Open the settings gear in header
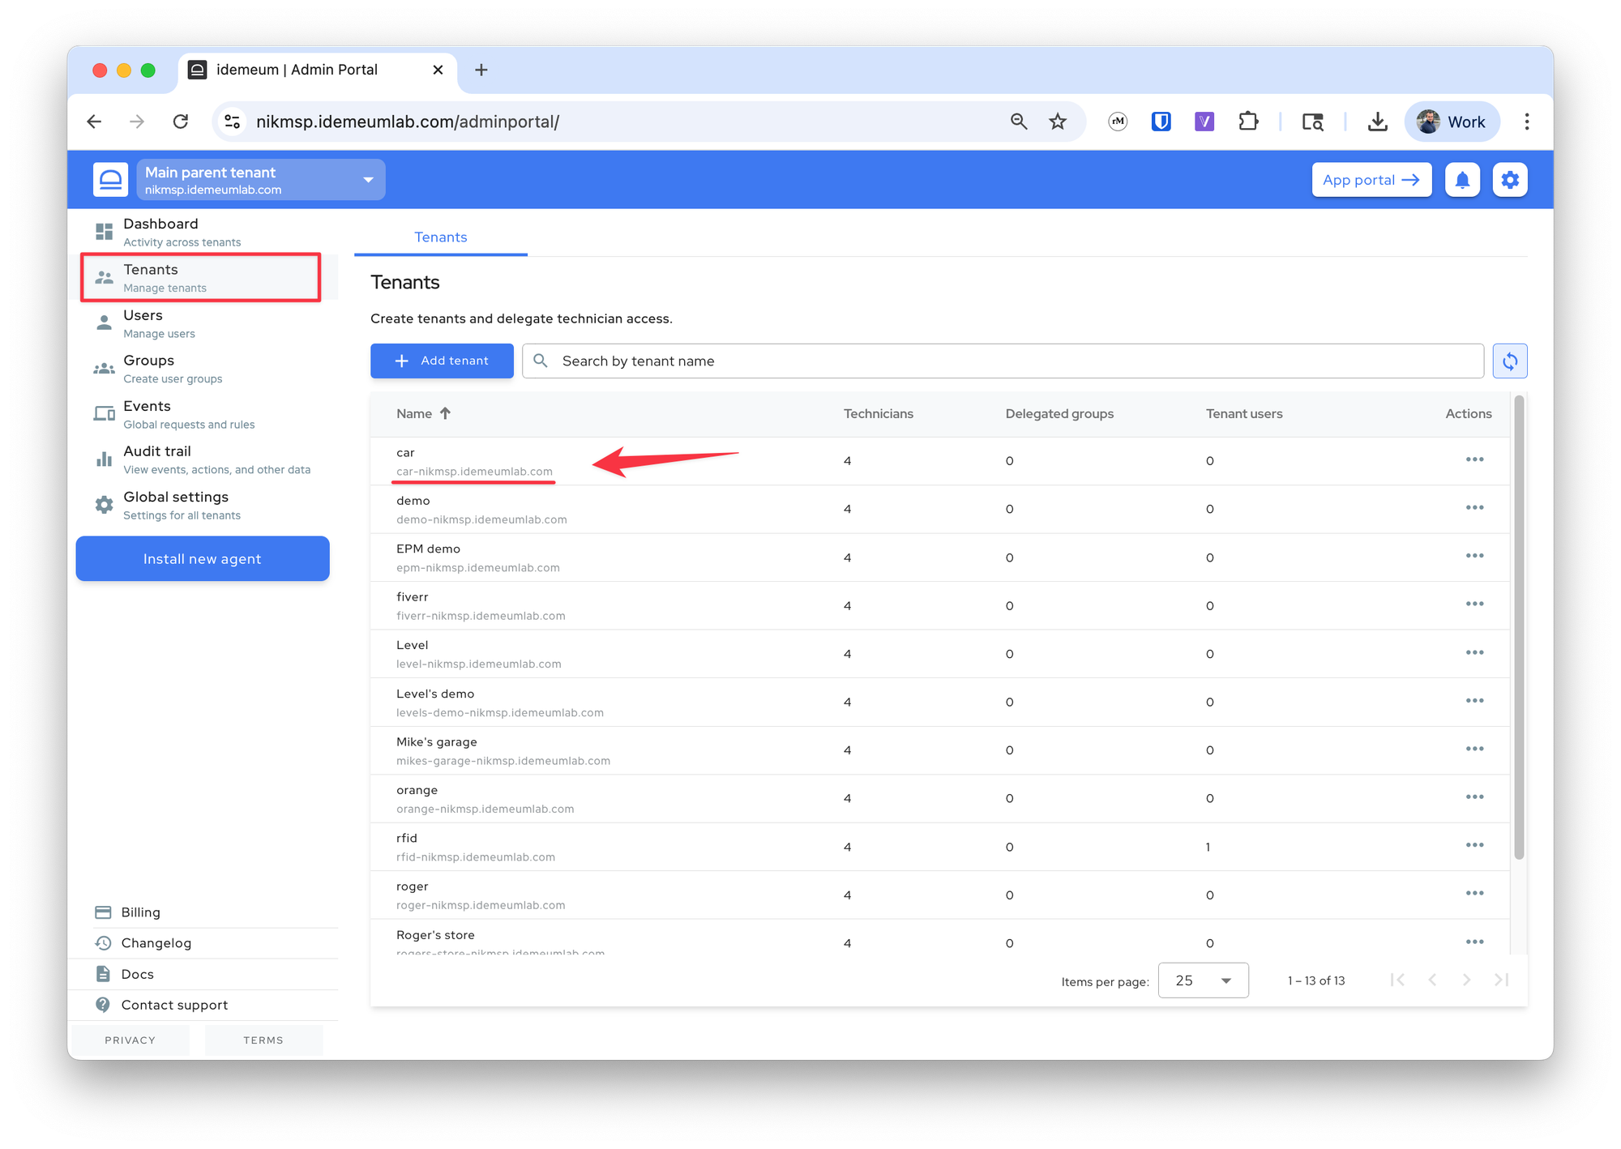Viewport: 1621px width, 1149px height. click(1510, 180)
